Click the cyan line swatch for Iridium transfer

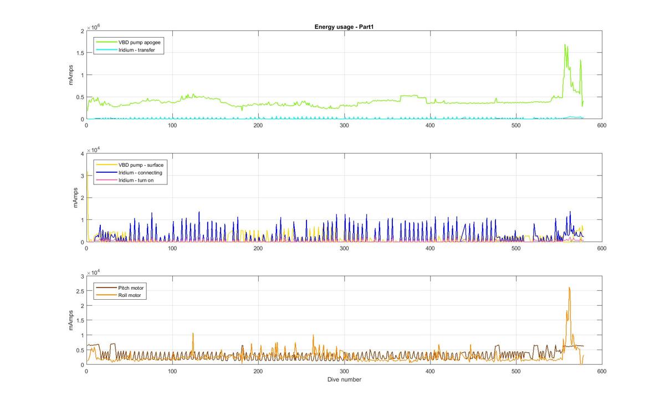tap(106, 50)
